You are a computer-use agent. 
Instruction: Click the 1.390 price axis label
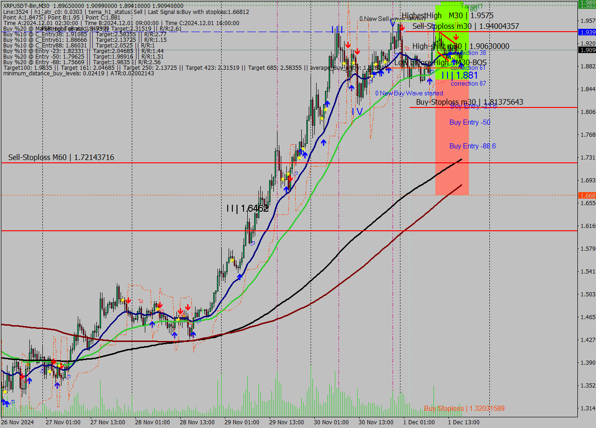click(x=588, y=362)
